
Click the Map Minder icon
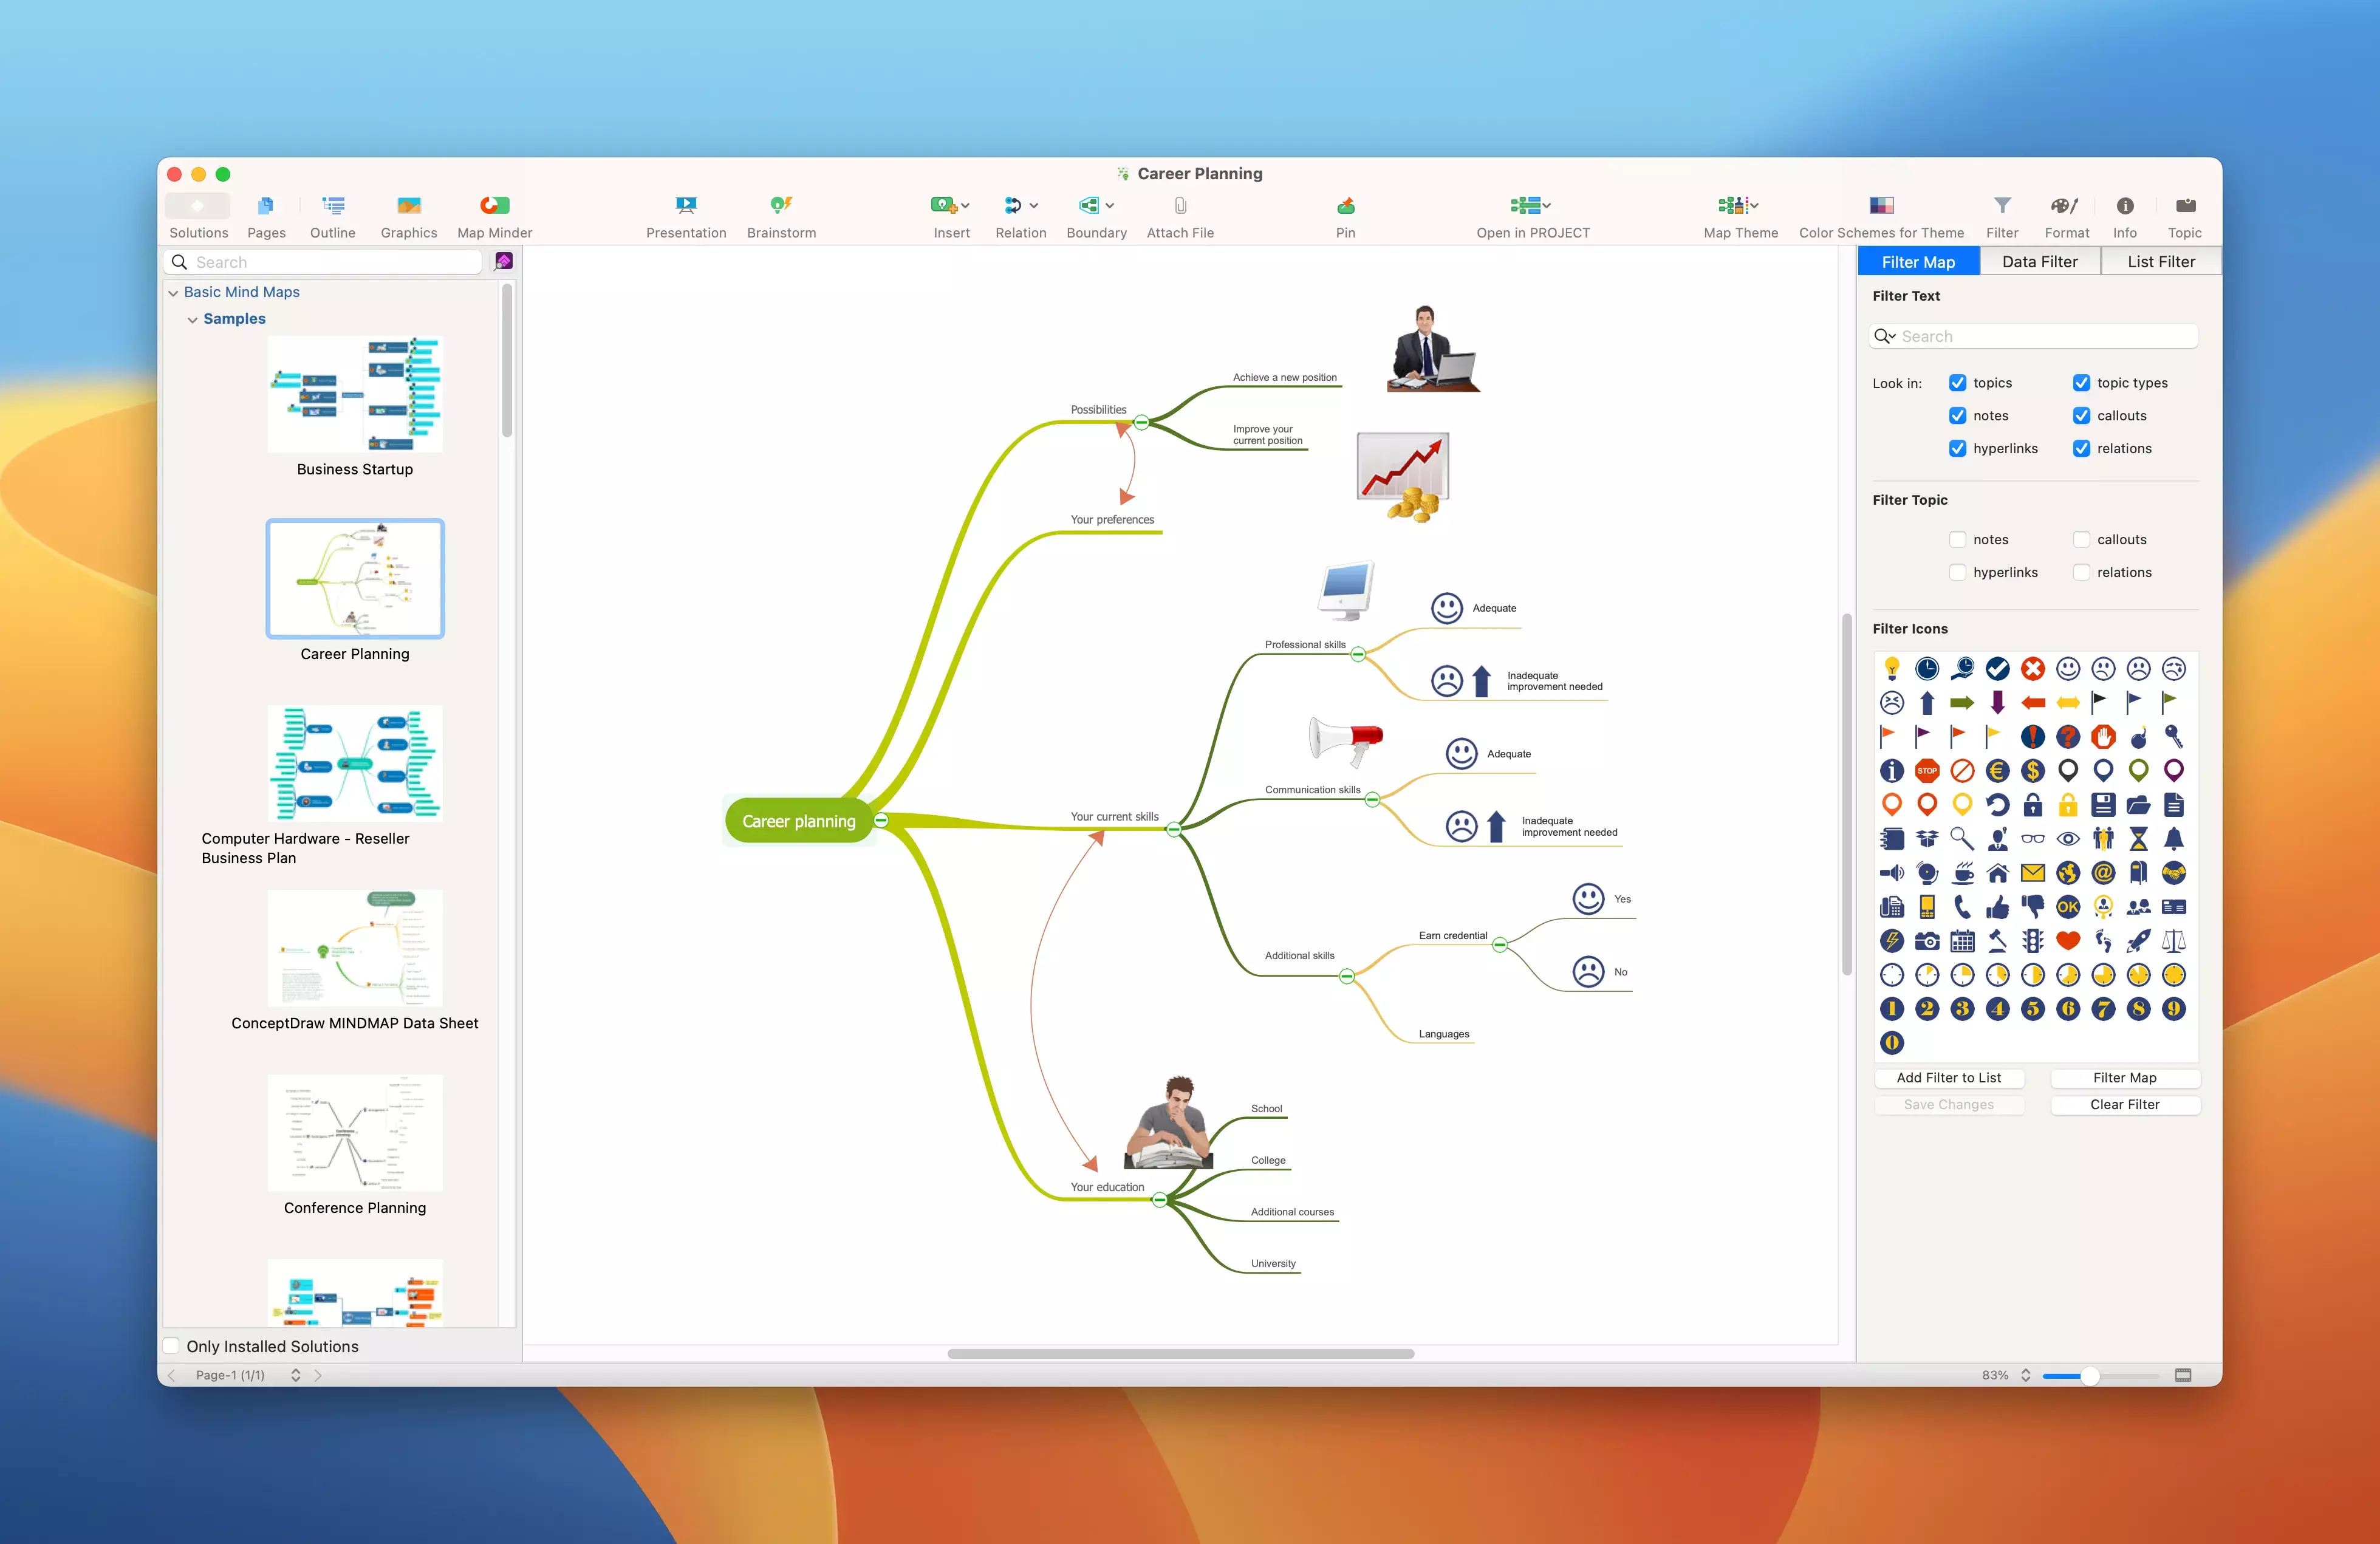[494, 206]
